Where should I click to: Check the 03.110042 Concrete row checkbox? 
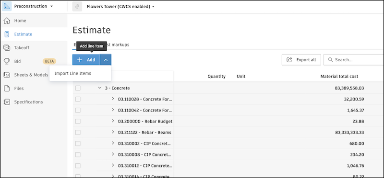click(78, 111)
